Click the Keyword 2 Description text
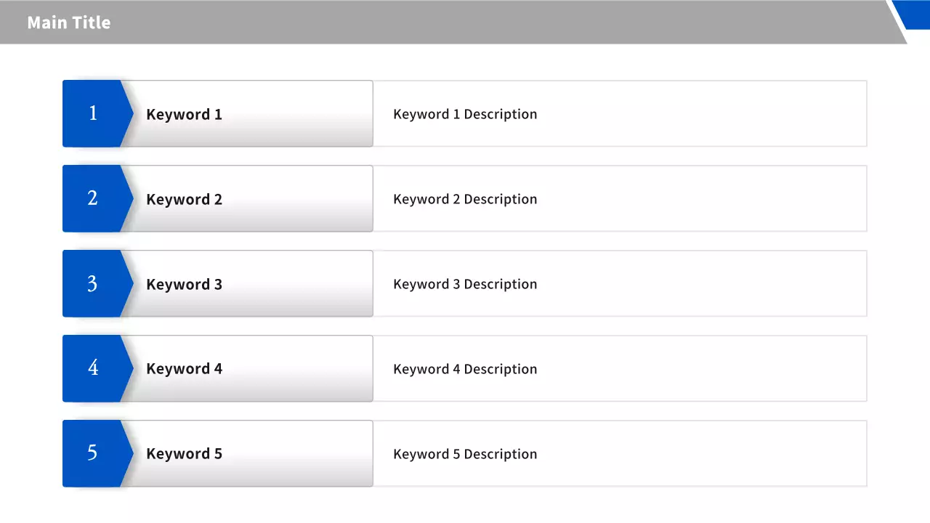This screenshot has height=523, width=930. (x=465, y=199)
